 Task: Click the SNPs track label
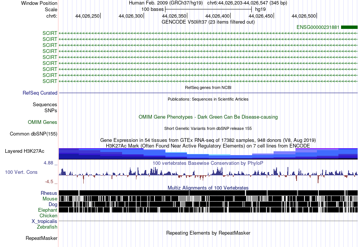click(51, 110)
